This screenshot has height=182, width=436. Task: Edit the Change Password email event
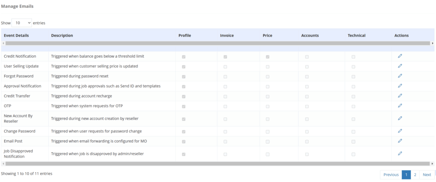400,131
